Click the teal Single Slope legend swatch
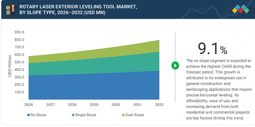 [x=73, y=115]
